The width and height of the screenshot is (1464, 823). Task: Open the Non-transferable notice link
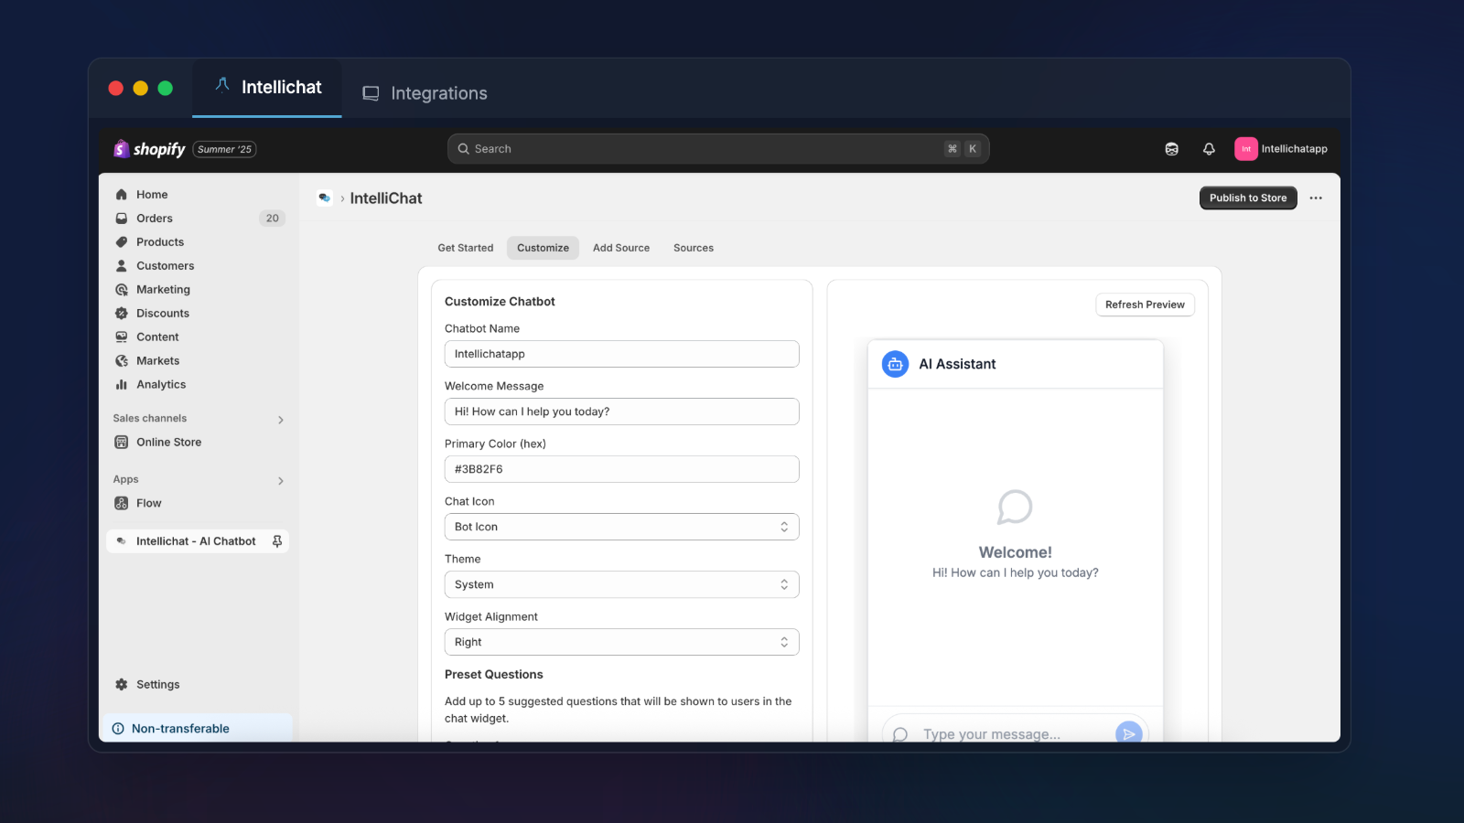coord(180,729)
